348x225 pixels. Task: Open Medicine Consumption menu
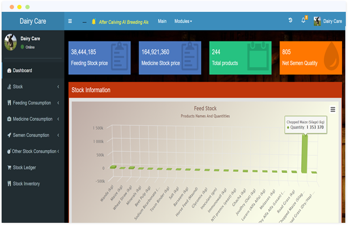(x=33, y=119)
